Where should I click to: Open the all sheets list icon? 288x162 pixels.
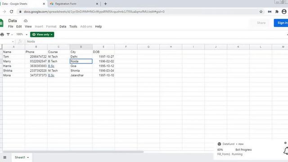click(x=5, y=157)
